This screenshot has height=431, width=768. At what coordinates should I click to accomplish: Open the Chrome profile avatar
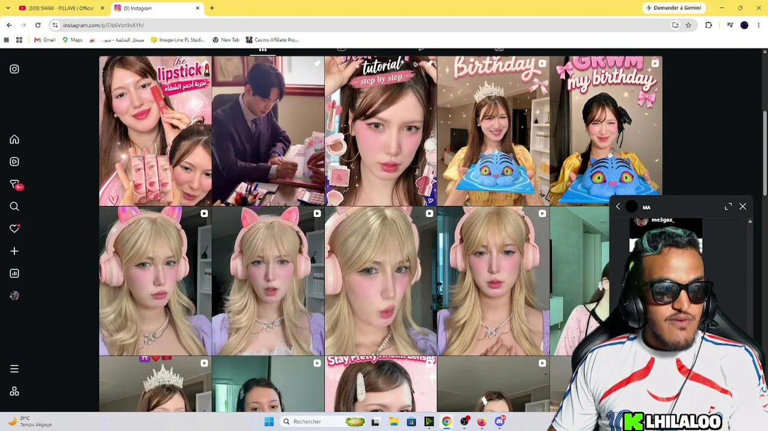(x=745, y=25)
